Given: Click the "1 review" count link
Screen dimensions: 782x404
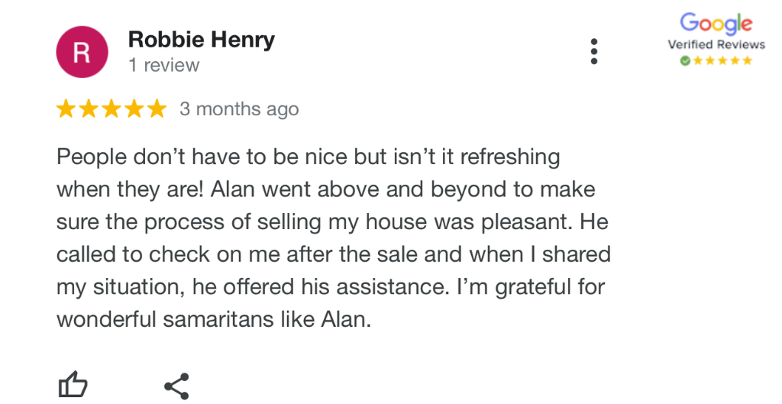Looking at the screenshot, I should coord(163,65).
